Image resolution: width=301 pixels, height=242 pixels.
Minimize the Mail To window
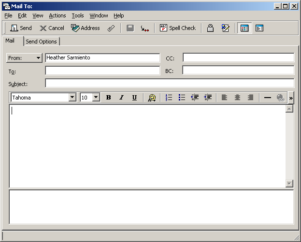click(277, 6)
